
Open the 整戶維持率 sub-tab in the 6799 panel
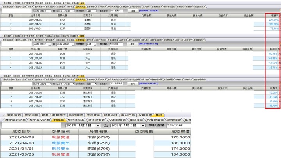76,120
